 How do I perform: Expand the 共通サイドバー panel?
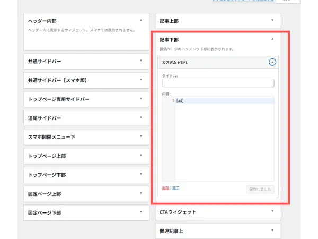pos(140,61)
